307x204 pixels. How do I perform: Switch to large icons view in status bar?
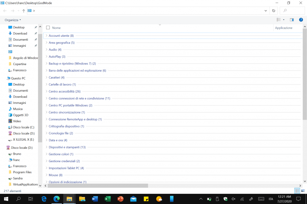303,191
